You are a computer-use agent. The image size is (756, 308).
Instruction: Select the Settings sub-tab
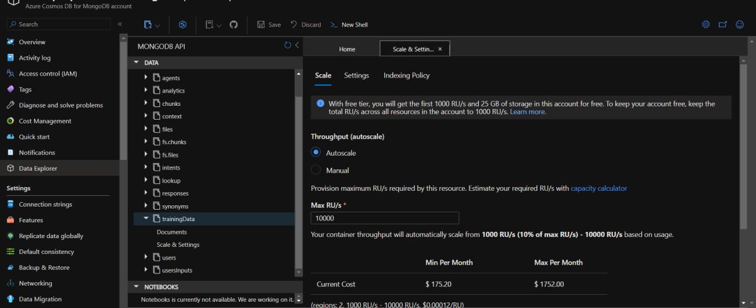(357, 76)
